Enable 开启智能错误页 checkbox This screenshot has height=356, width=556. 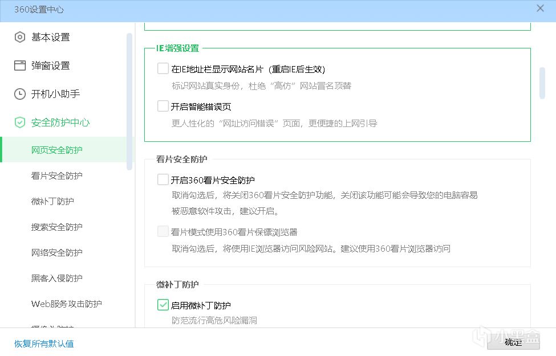[163, 106]
